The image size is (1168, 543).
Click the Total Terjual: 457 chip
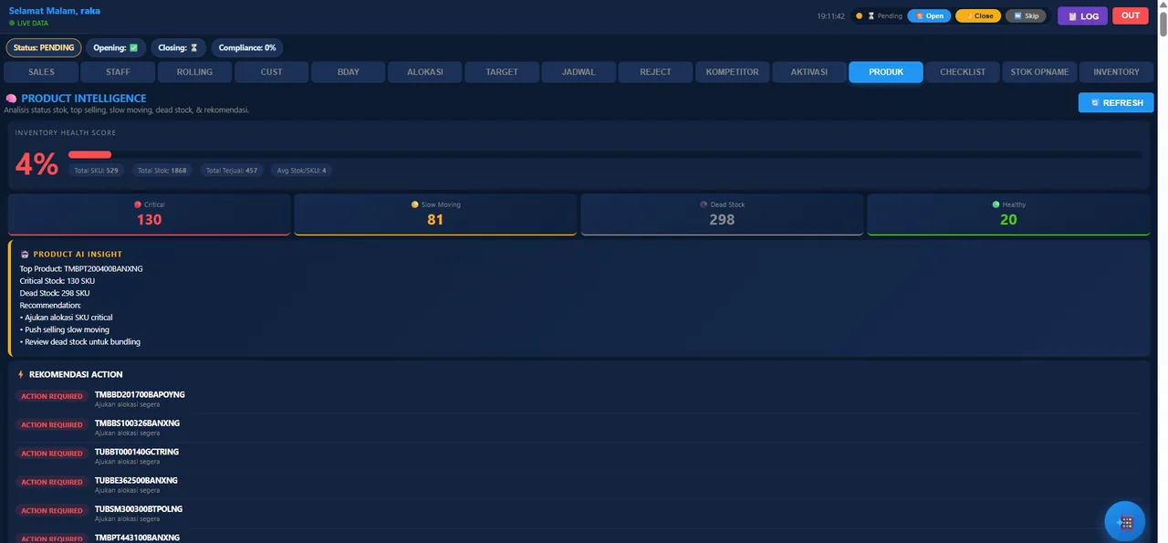pos(232,171)
